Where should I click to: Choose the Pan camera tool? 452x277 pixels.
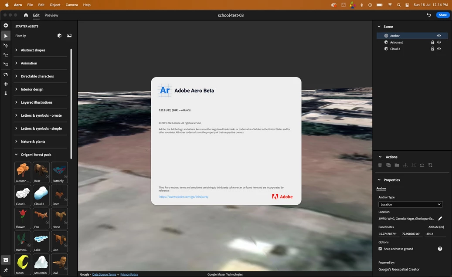6,84
